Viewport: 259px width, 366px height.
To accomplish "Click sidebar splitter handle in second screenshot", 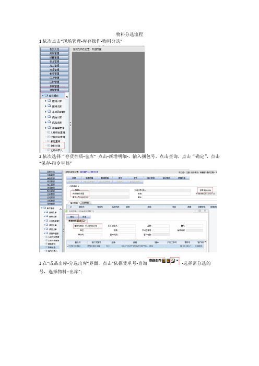I will tap(63, 230).
